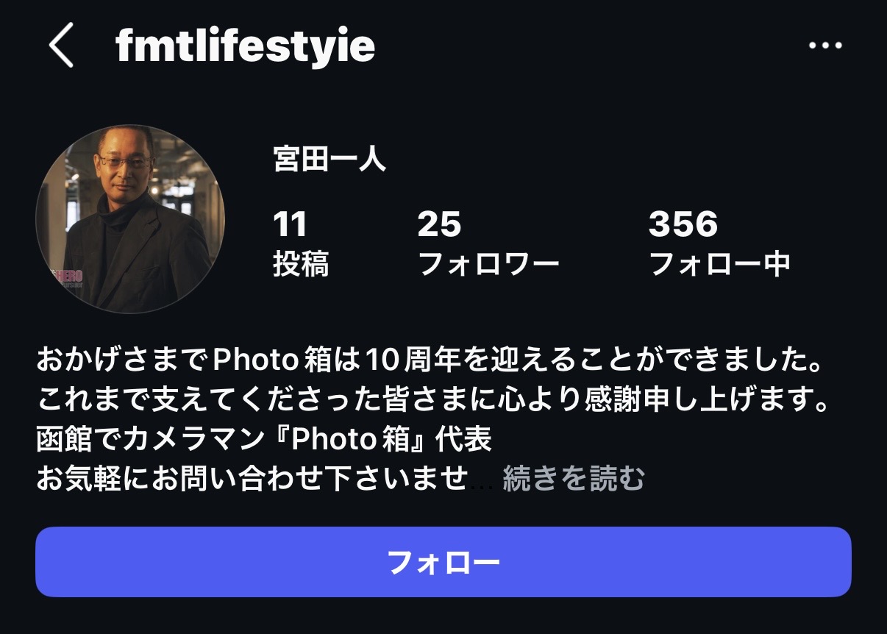
Task: Tap the bio line 函館でカメラマン
Action: click(264, 440)
